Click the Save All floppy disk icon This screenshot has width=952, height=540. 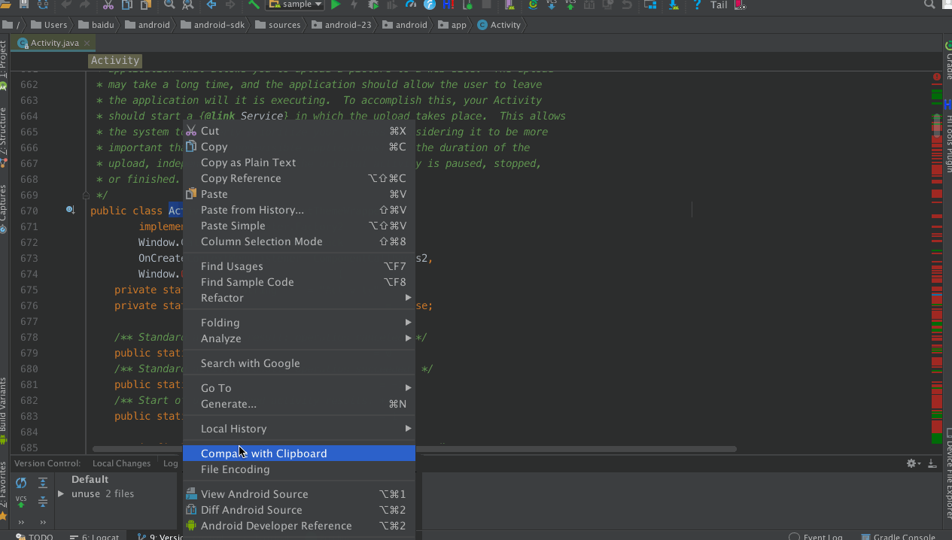click(24, 5)
